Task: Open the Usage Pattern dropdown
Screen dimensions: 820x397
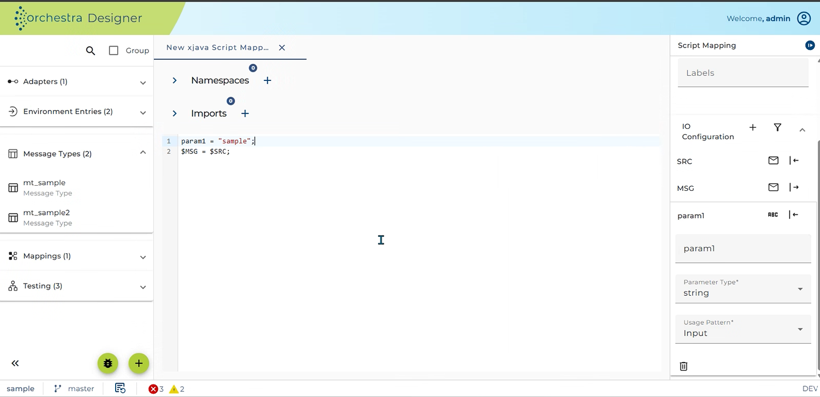Action: pyautogui.click(x=743, y=329)
